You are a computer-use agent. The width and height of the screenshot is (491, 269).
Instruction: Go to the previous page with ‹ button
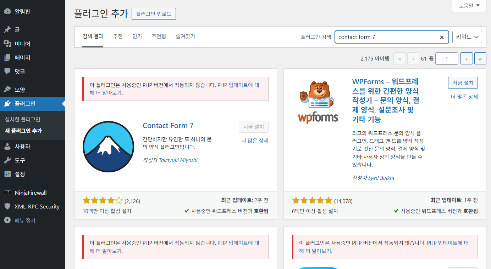(413, 58)
